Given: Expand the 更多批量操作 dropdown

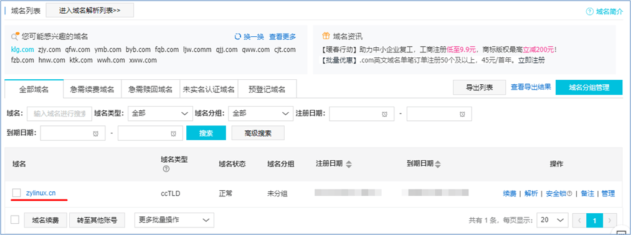Looking at the screenshot, I should pos(174,220).
